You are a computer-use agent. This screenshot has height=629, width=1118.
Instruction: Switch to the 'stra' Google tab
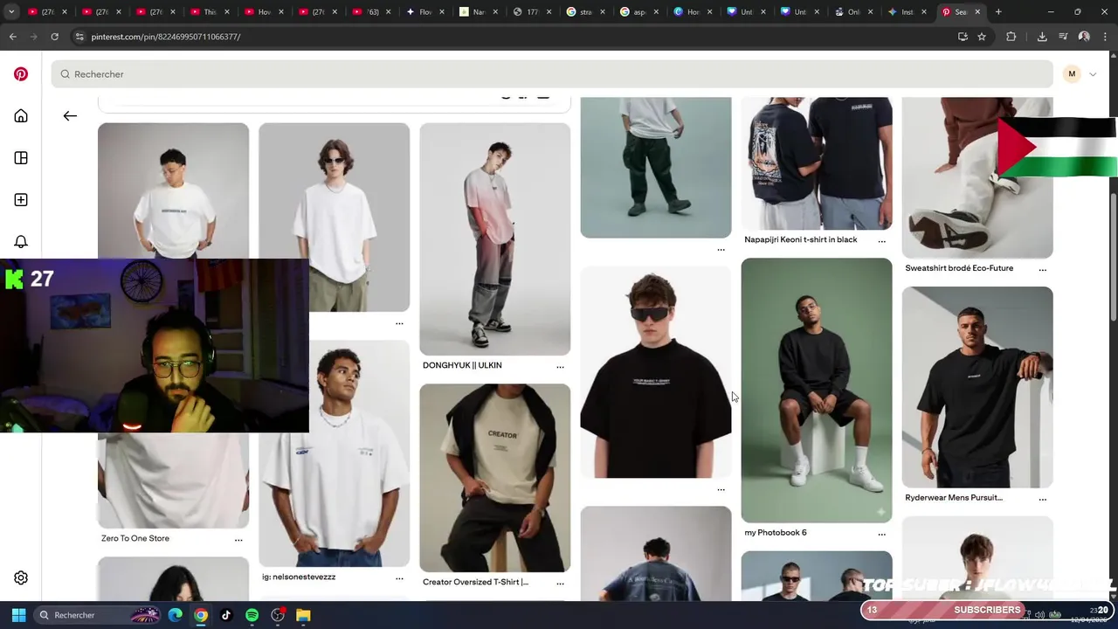pos(587,12)
